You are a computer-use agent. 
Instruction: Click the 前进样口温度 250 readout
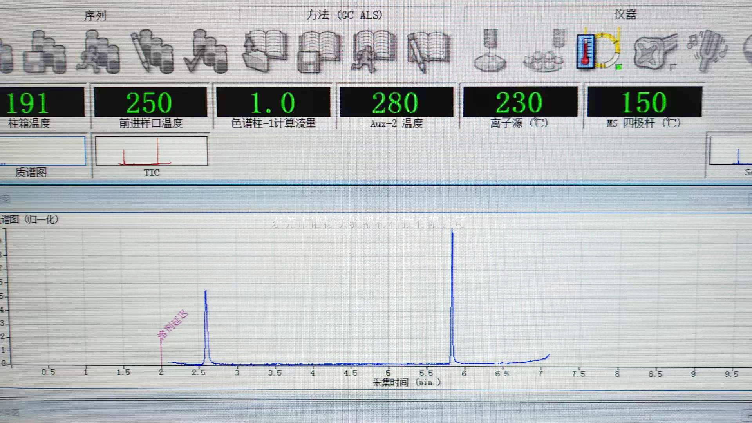[x=150, y=103]
